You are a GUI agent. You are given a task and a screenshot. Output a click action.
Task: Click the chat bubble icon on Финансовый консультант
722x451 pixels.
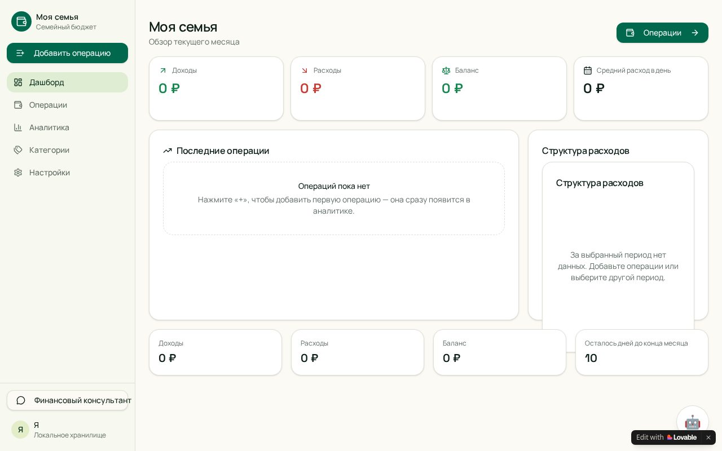point(21,400)
